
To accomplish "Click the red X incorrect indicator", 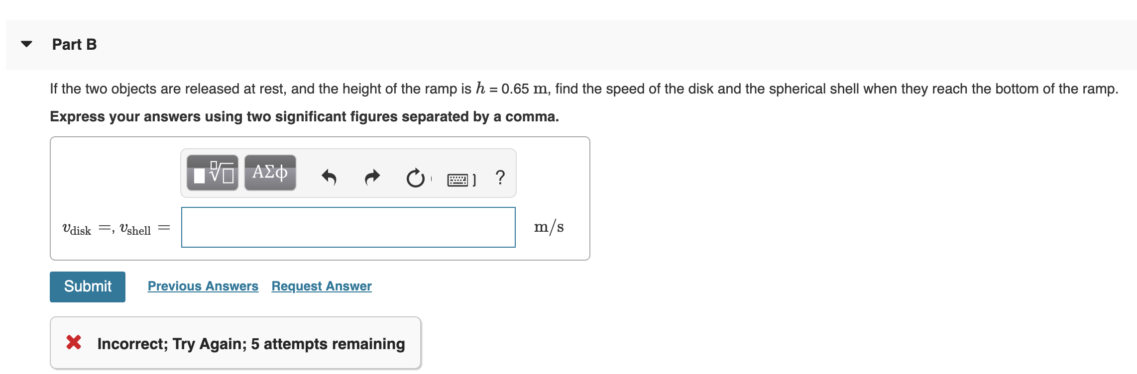I will point(75,342).
